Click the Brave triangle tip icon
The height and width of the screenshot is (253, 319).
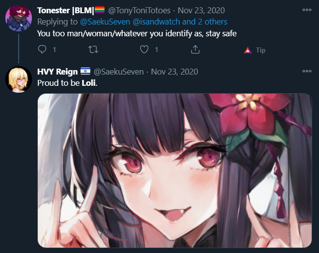click(247, 50)
